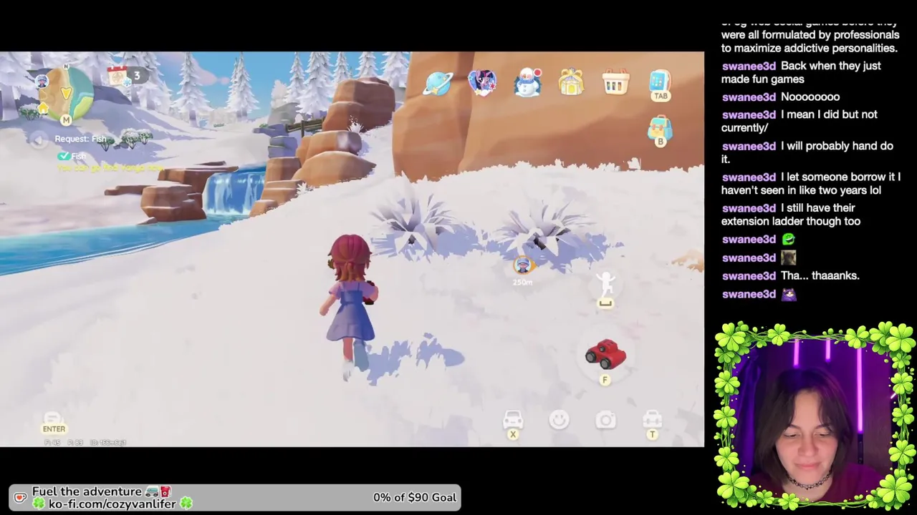Open the Twilight Sparkle pony heart icon
This screenshot has height=515, width=917.
[x=482, y=83]
